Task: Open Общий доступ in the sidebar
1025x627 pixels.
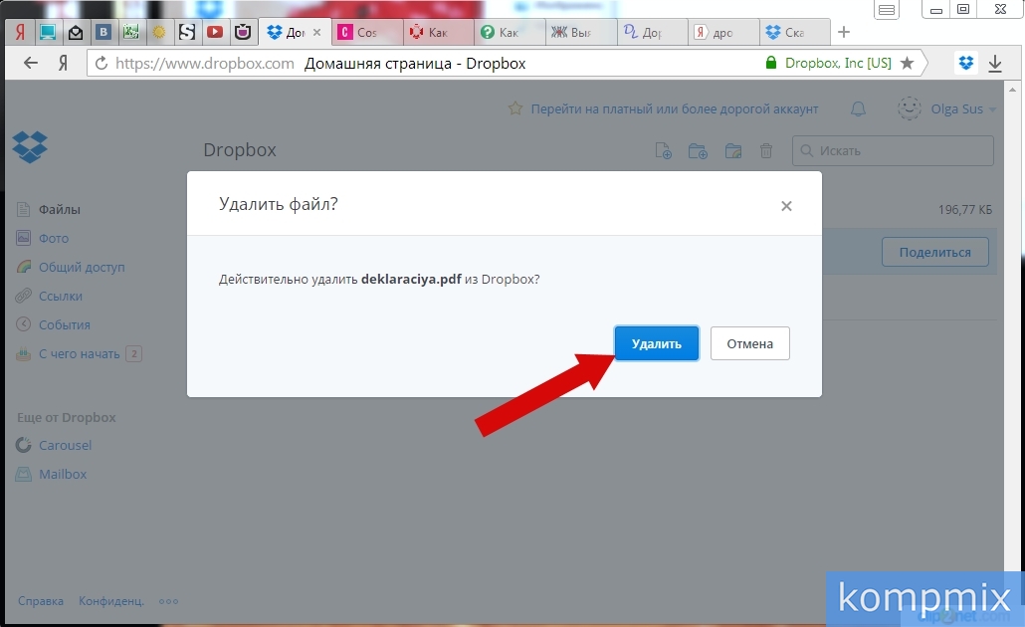Action: point(82,267)
